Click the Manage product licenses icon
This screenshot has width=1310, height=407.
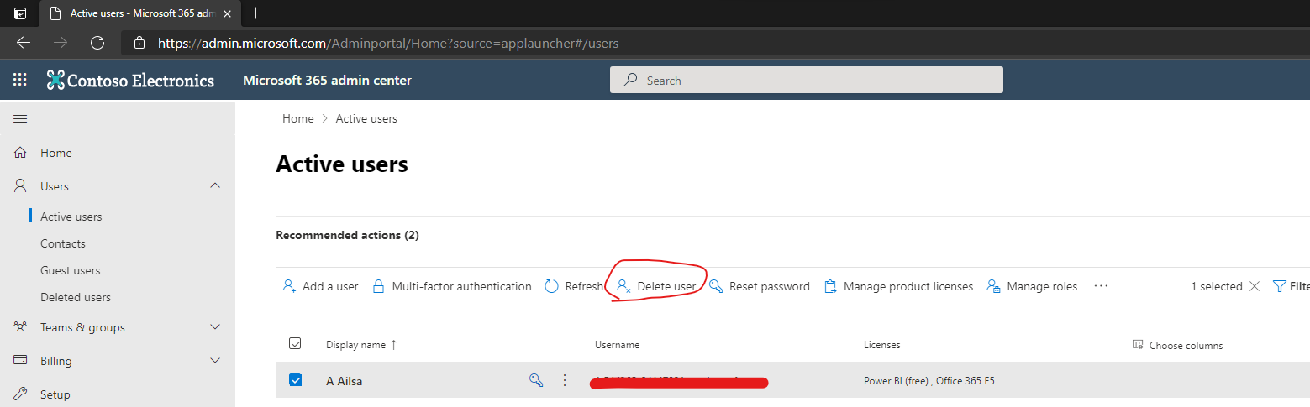click(x=830, y=286)
